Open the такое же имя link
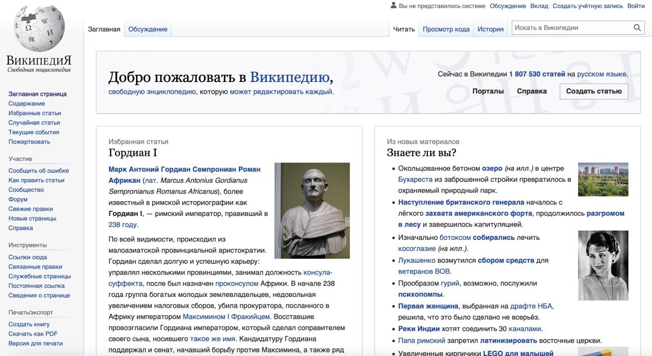The height and width of the screenshot is (356, 652). pos(212,339)
